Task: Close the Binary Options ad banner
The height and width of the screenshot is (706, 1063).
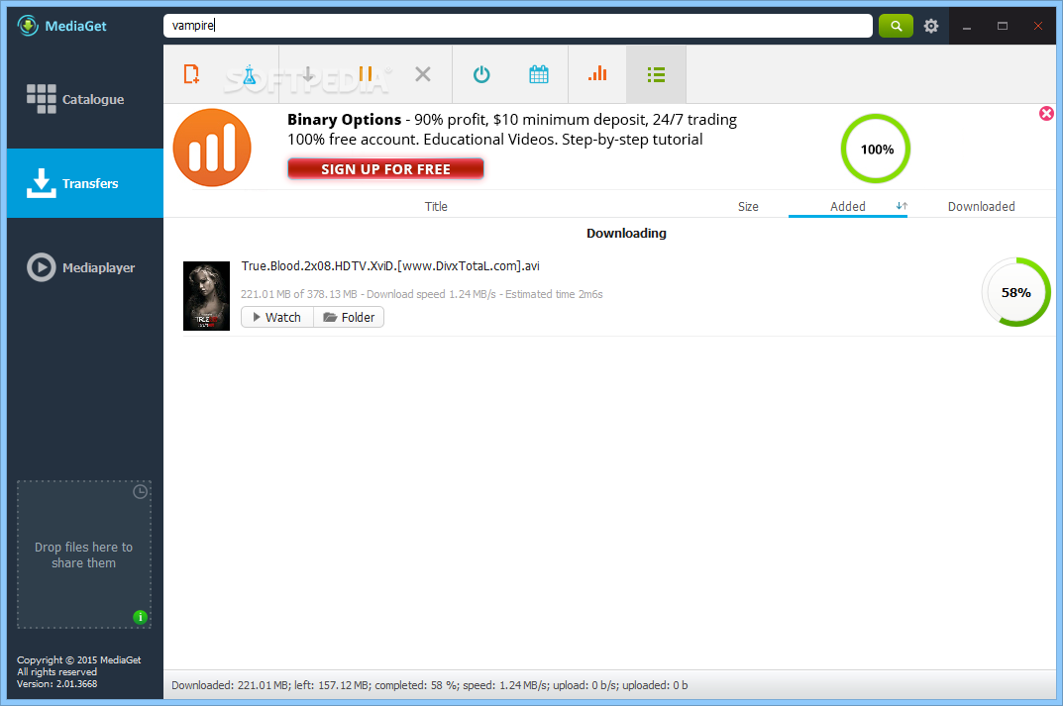Action: (1046, 113)
